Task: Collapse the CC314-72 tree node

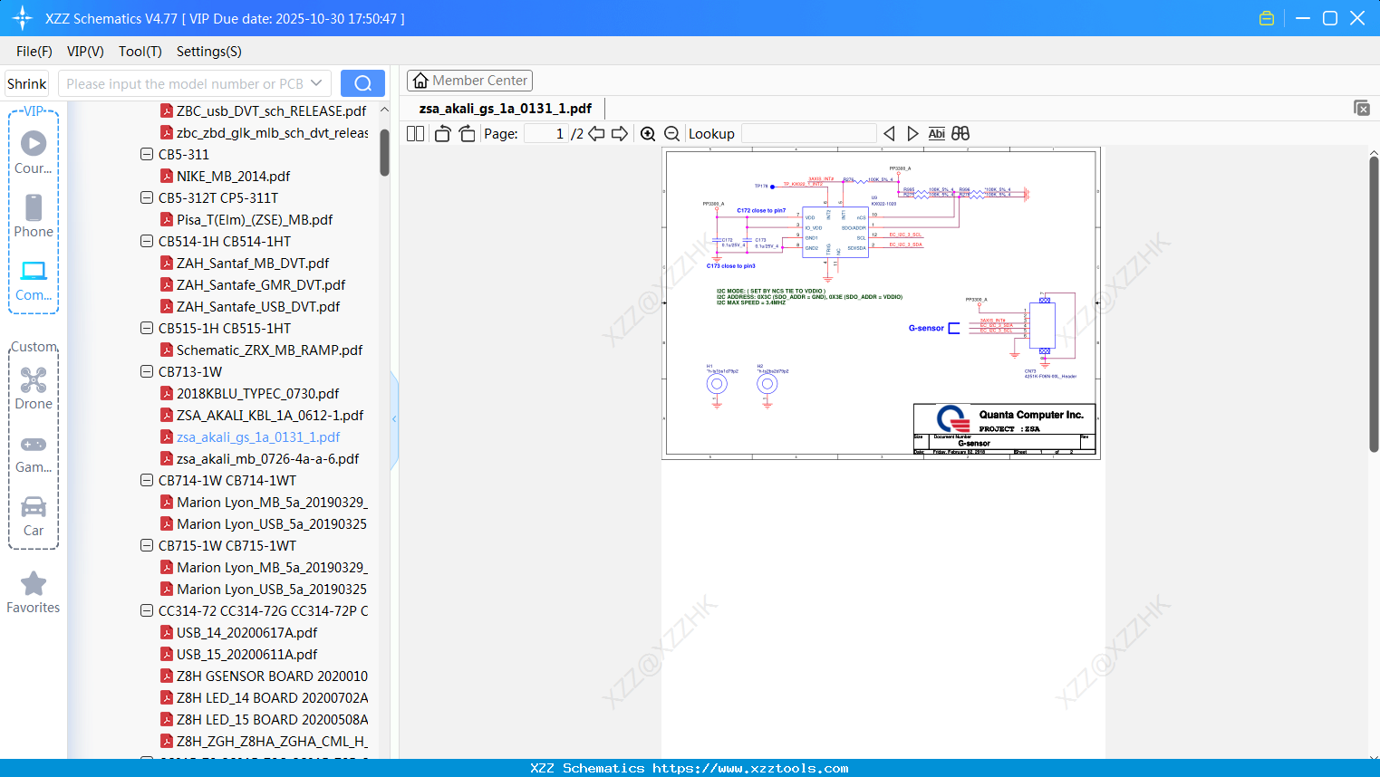Action: 147,610
